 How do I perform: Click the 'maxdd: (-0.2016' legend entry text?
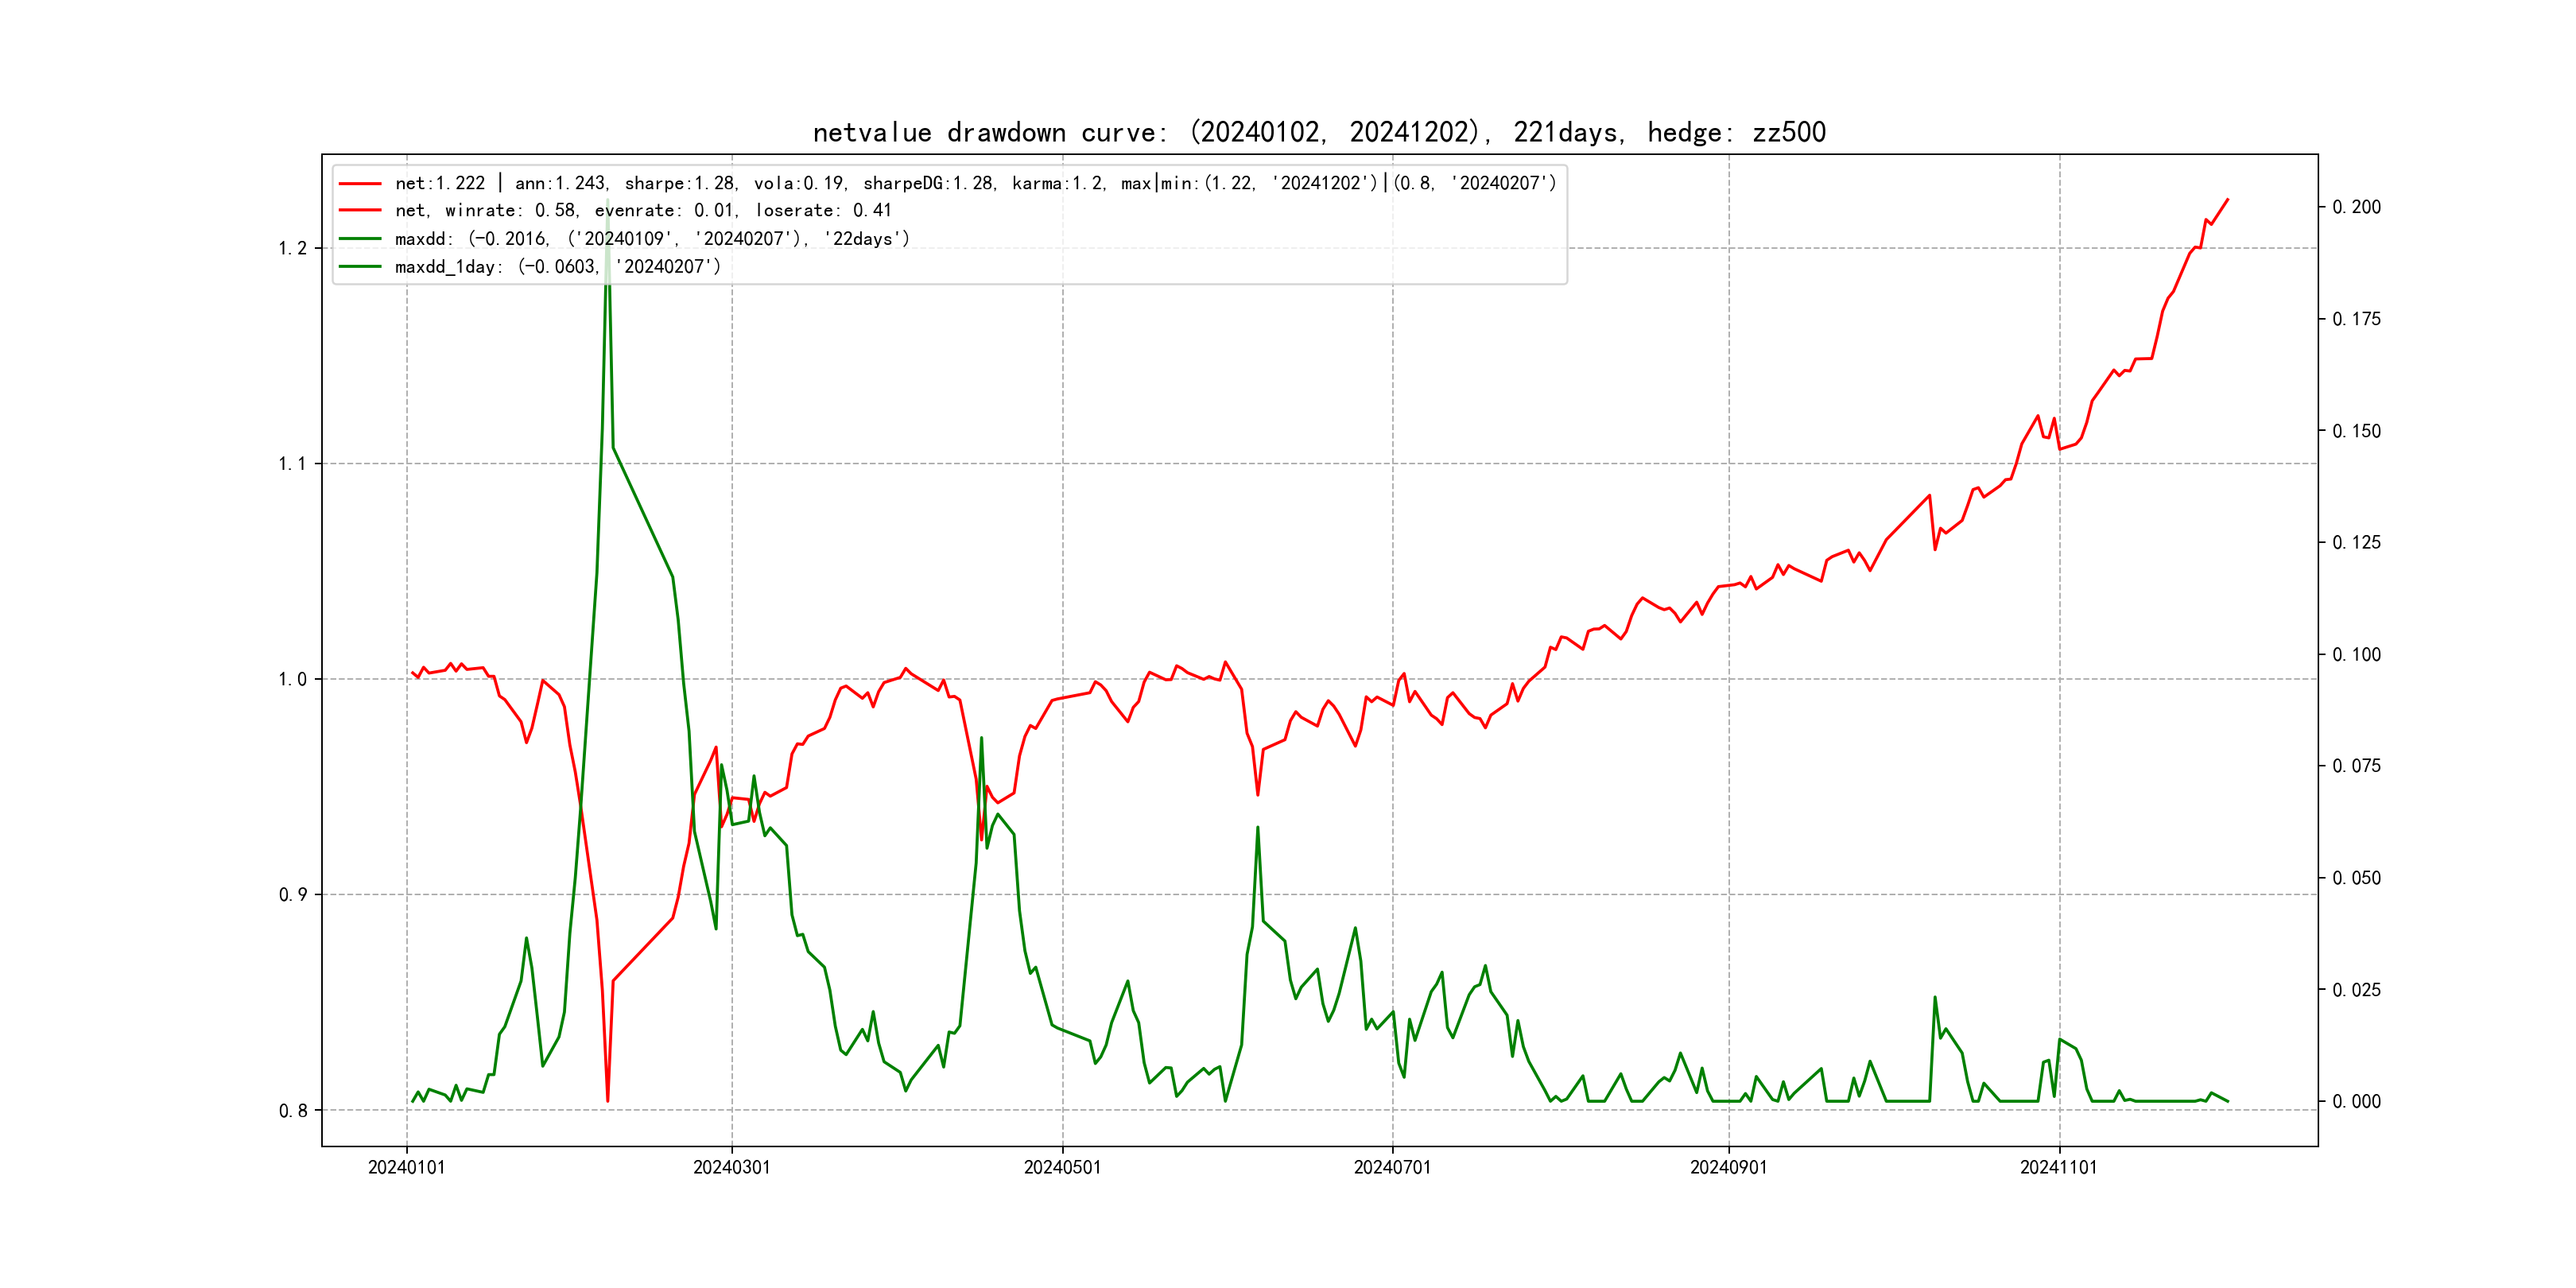click(x=652, y=239)
